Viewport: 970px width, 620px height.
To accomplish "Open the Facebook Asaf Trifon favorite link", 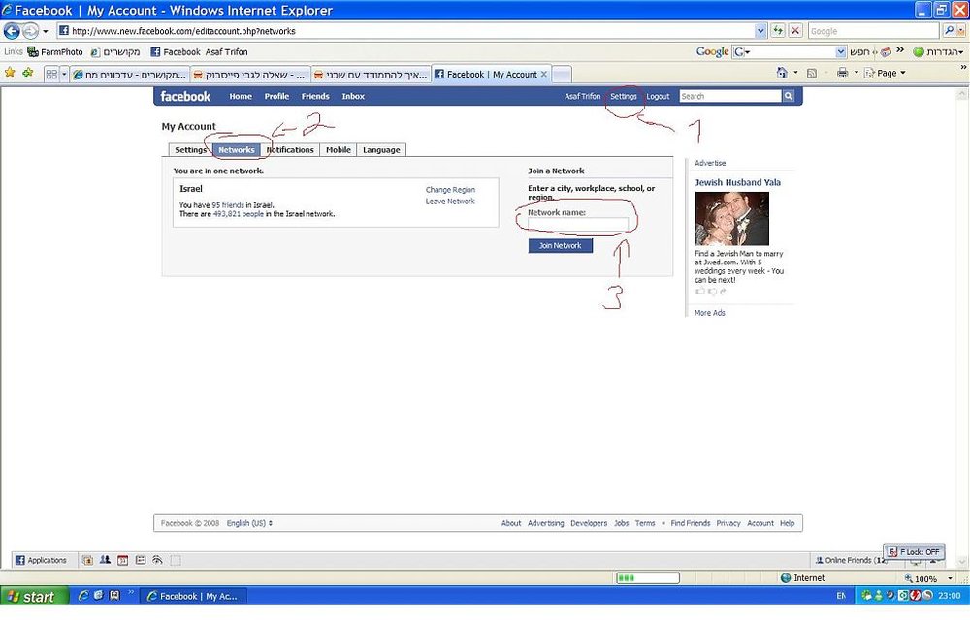I will 199,52.
